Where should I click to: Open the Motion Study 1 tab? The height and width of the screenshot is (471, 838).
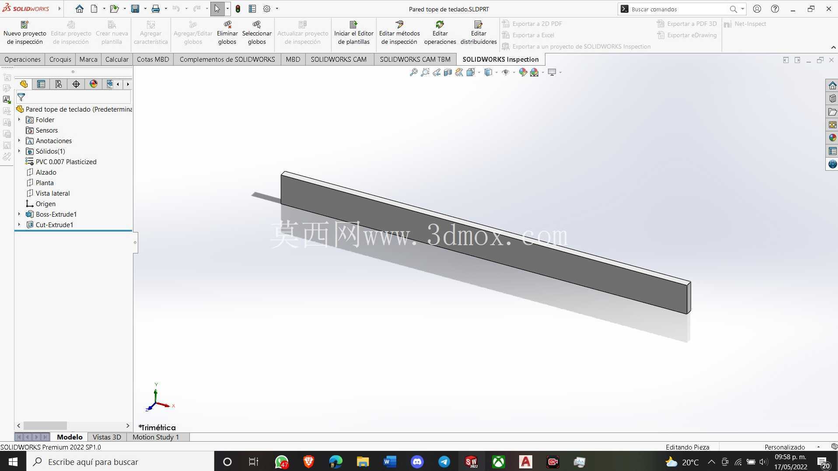[x=156, y=437]
